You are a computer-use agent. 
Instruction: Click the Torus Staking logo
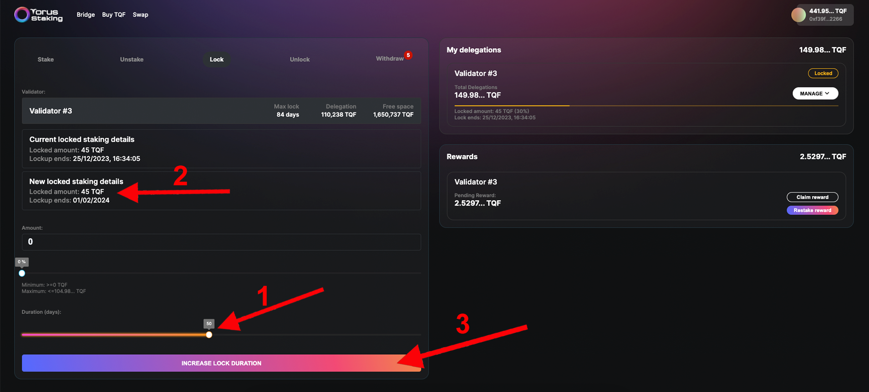38,15
